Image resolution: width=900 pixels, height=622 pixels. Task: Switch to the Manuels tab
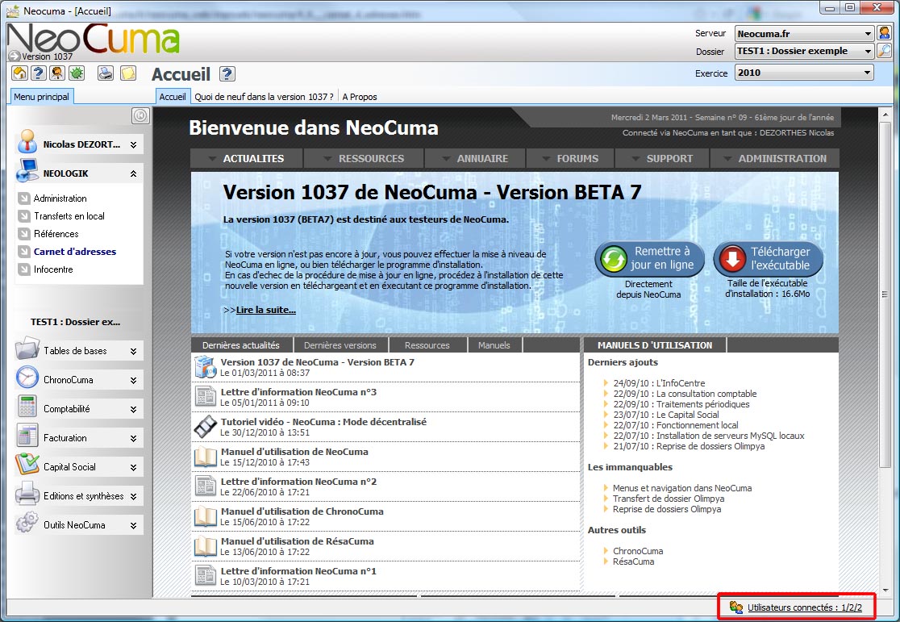(494, 345)
